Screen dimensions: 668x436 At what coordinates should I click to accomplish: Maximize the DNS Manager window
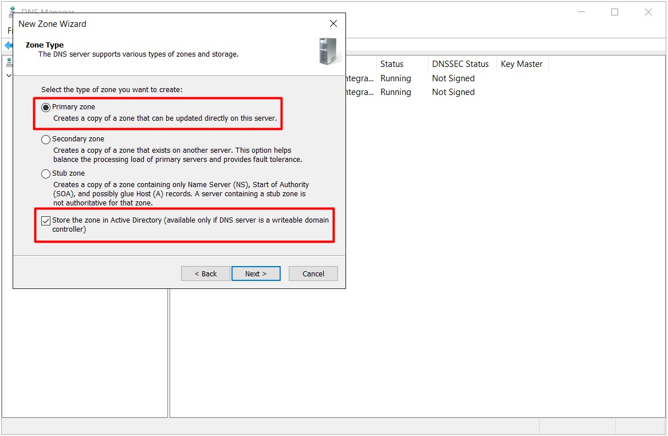click(x=615, y=12)
